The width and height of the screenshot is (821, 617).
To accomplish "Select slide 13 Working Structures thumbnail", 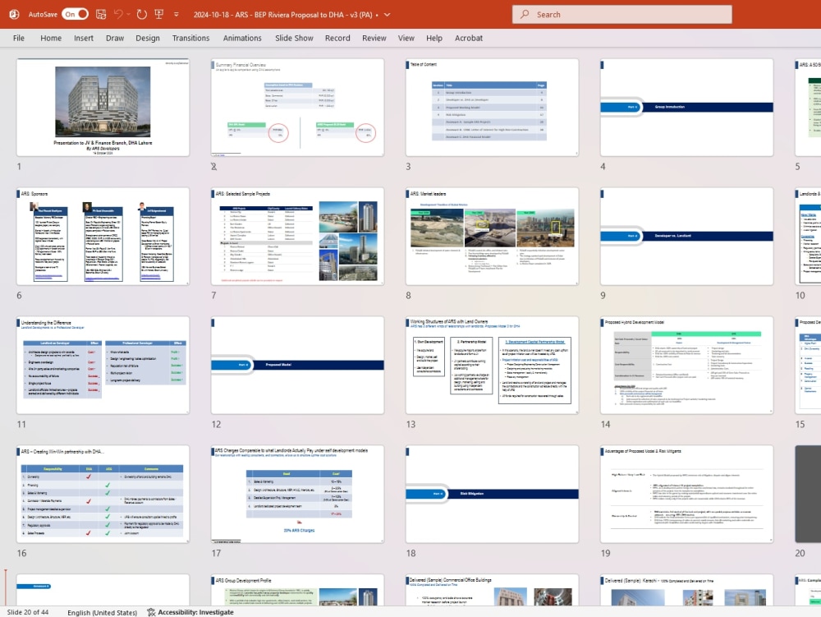I will [x=492, y=365].
